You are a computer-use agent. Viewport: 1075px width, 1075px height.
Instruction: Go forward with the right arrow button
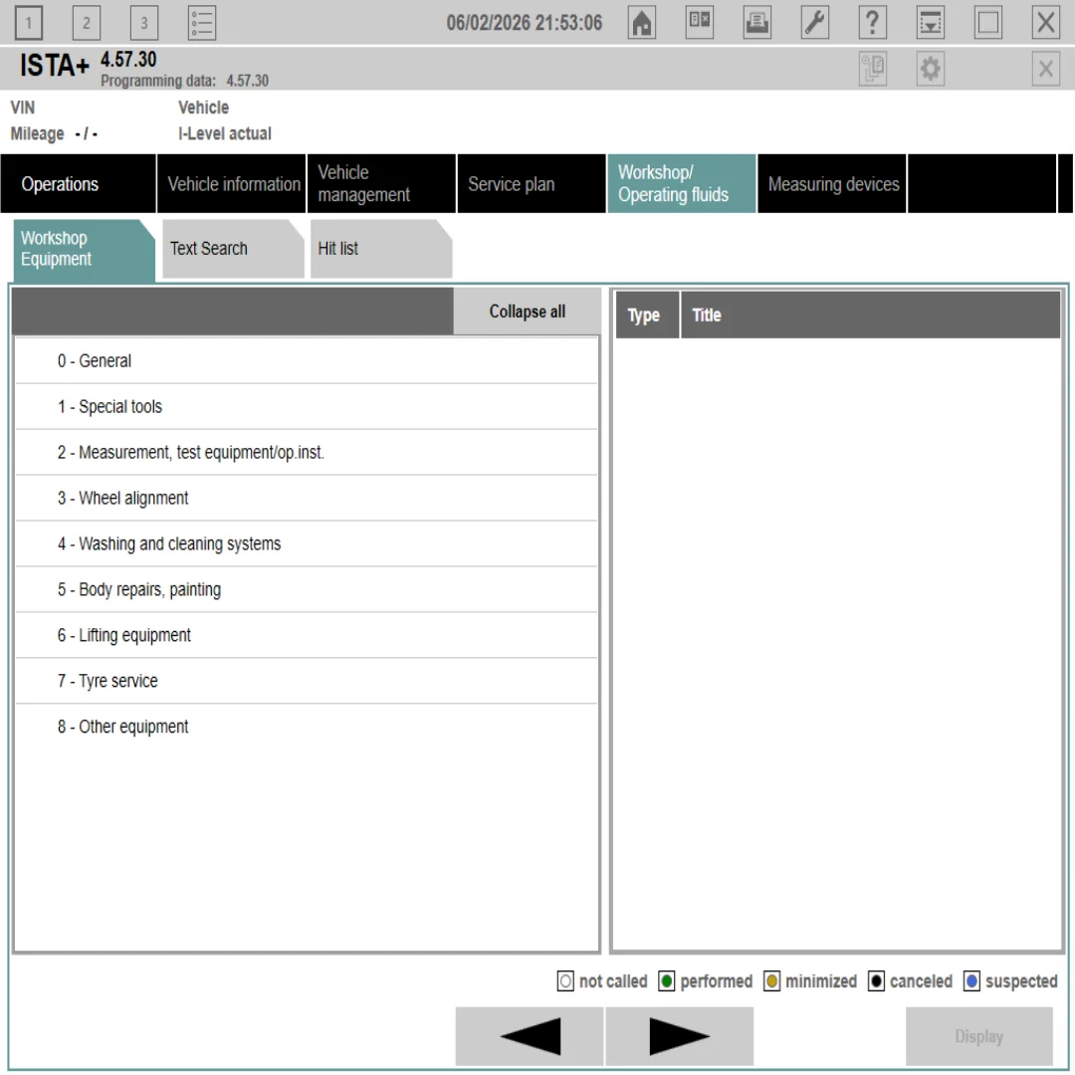(680, 1036)
